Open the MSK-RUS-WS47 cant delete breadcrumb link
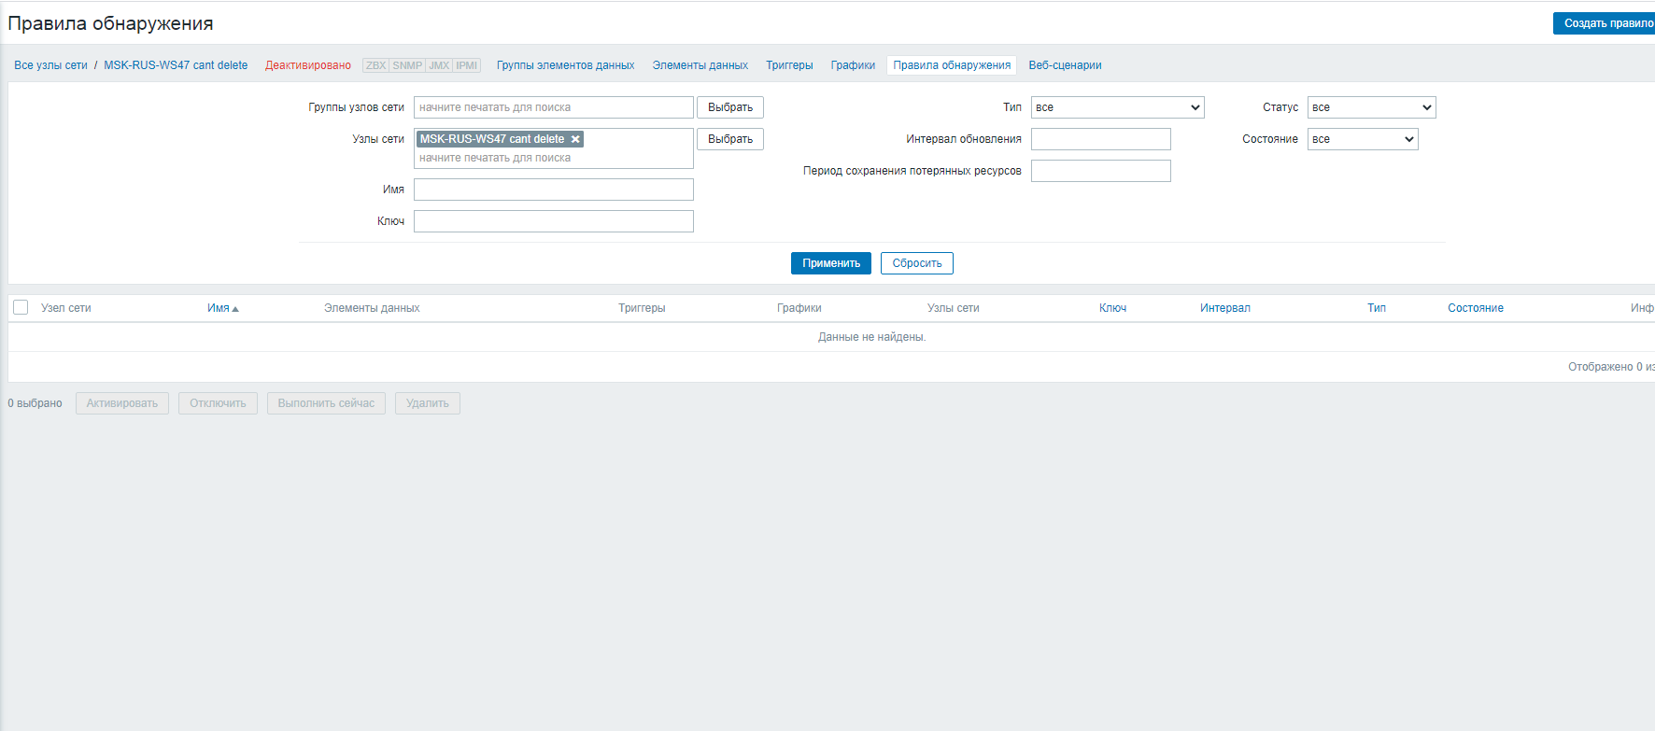Image resolution: width=1655 pixels, height=731 pixels. [176, 65]
